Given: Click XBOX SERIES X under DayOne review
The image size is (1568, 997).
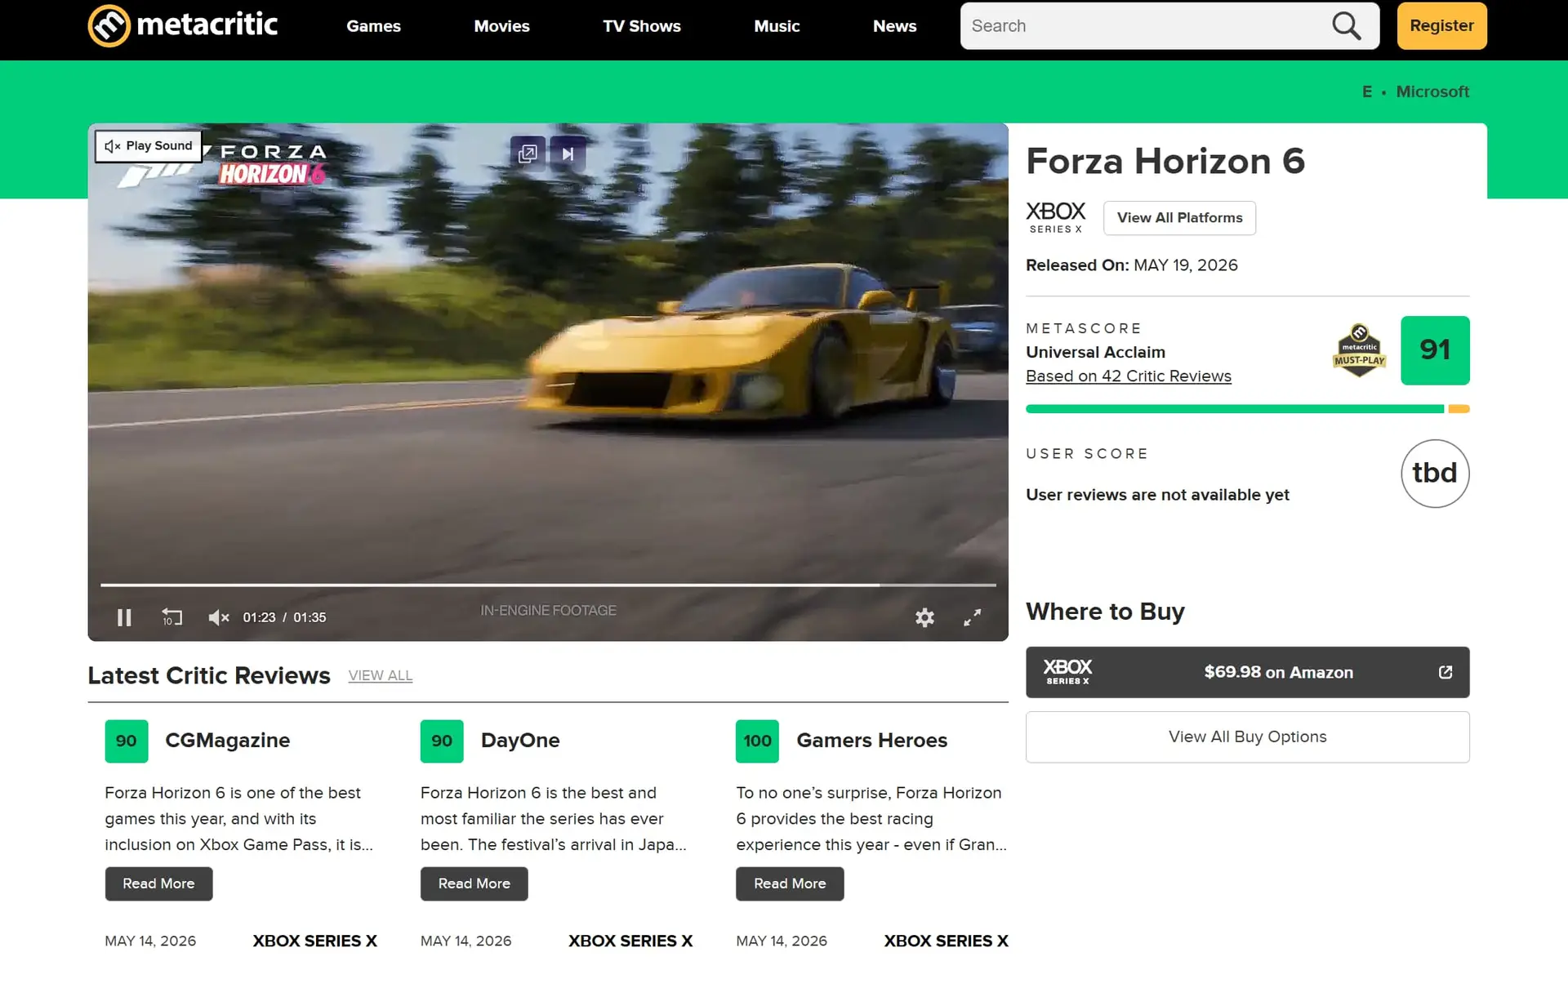Looking at the screenshot, I should [x=630, y=941].
